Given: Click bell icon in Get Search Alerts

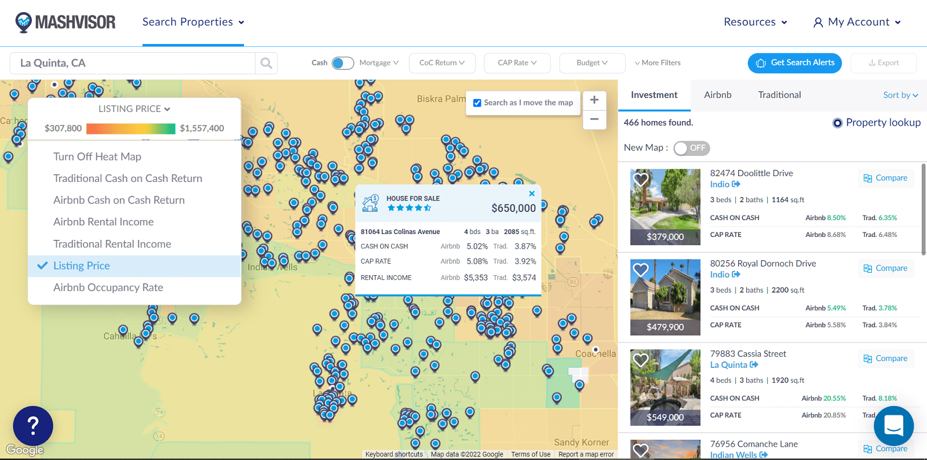Looking at the screenshot, I should [761, 63].
